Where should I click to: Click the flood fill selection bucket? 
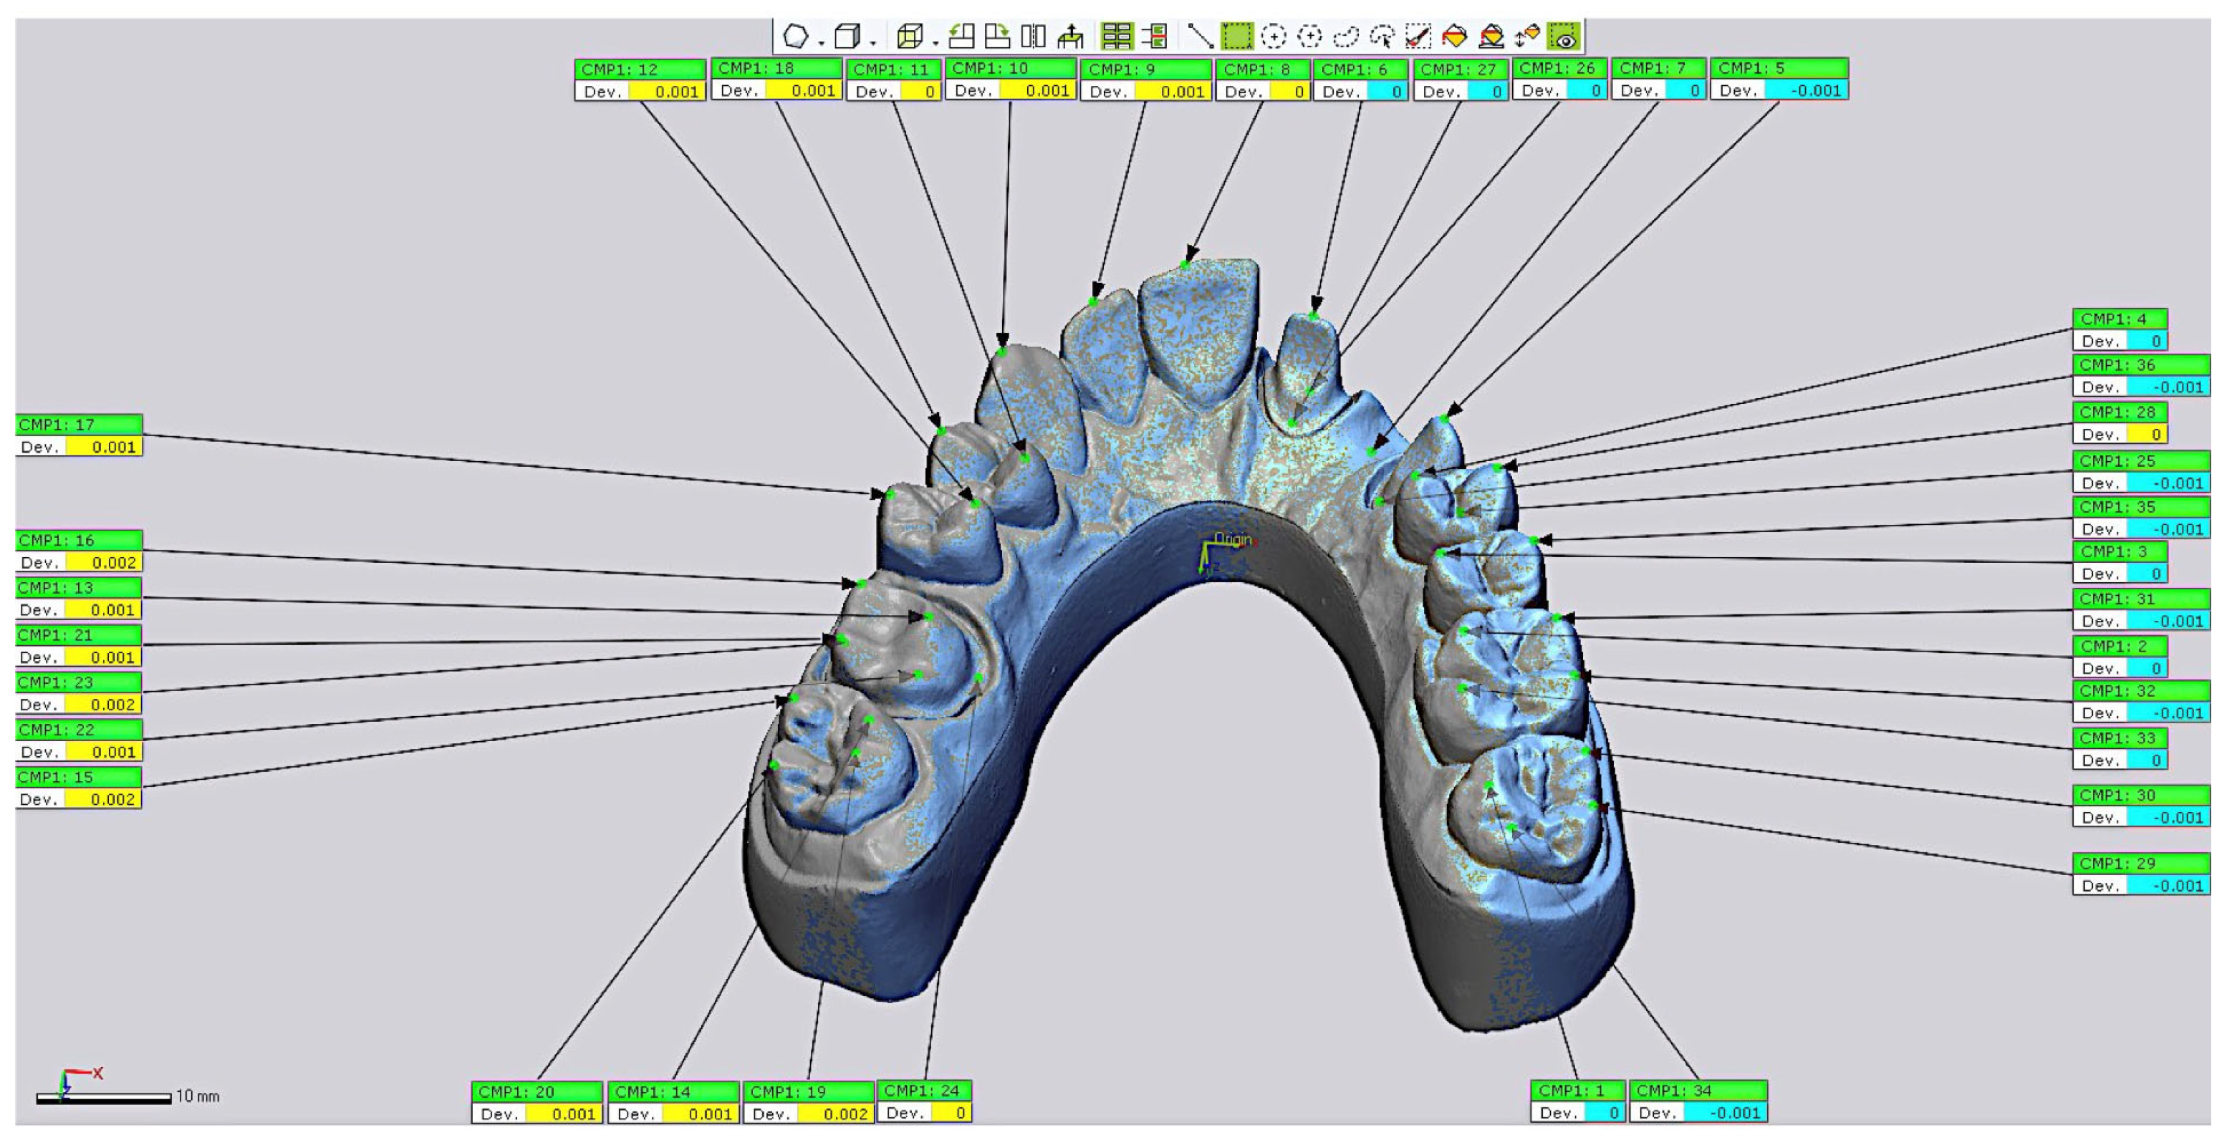tap(1455, 37)
